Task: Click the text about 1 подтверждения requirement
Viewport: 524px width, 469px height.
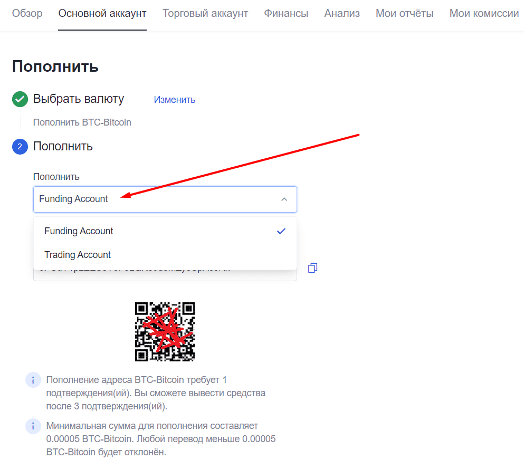Action: pos(156,393)
